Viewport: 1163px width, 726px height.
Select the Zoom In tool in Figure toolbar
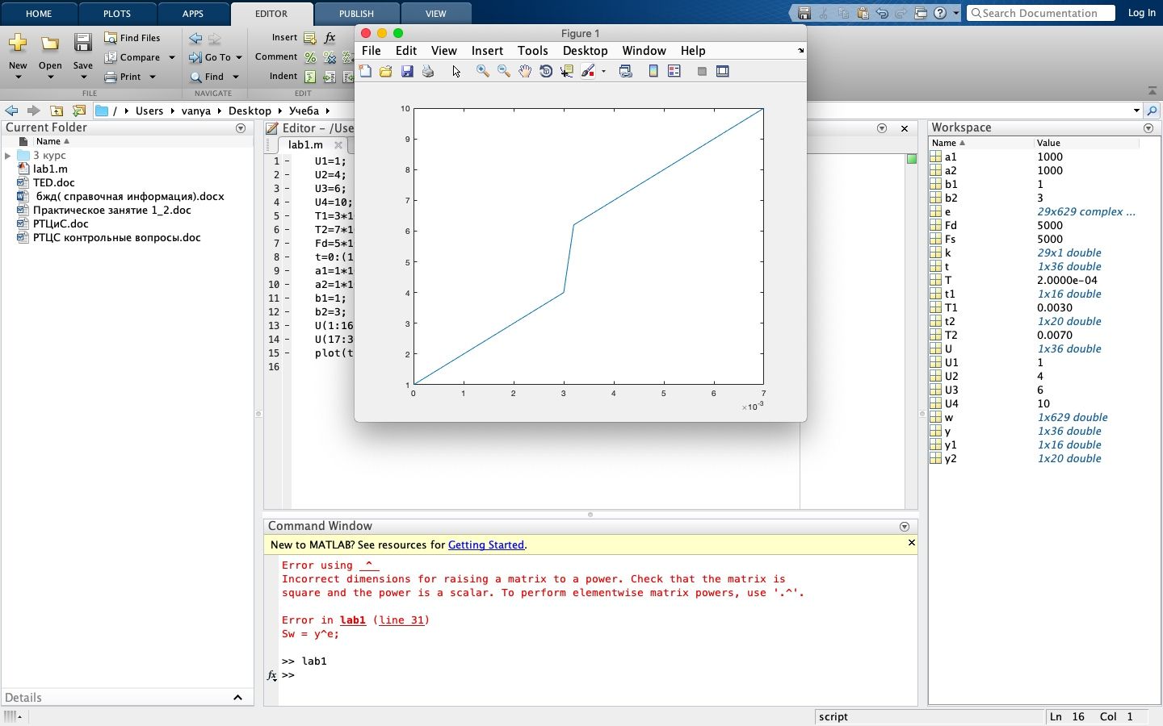click(x=482, y=71)
